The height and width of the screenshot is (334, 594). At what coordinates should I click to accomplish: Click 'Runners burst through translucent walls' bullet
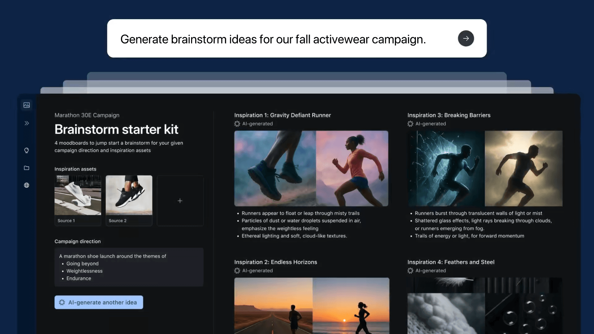[x=478, y=213]
